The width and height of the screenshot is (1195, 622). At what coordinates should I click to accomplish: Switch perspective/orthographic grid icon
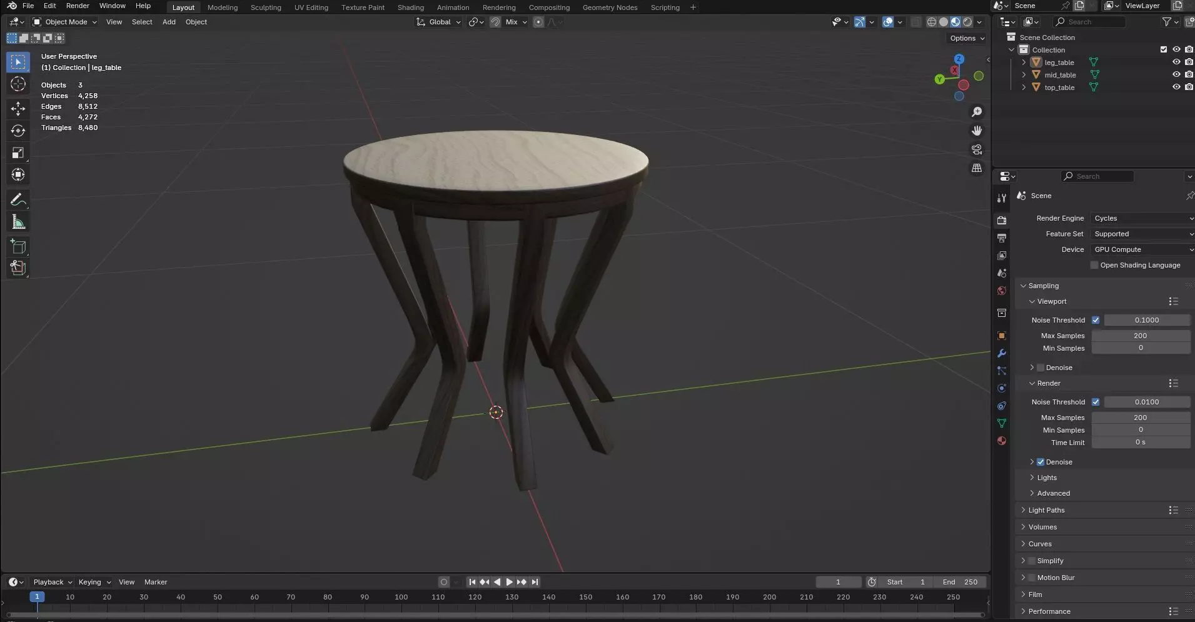pyautogui.click(x=977, y=168)
